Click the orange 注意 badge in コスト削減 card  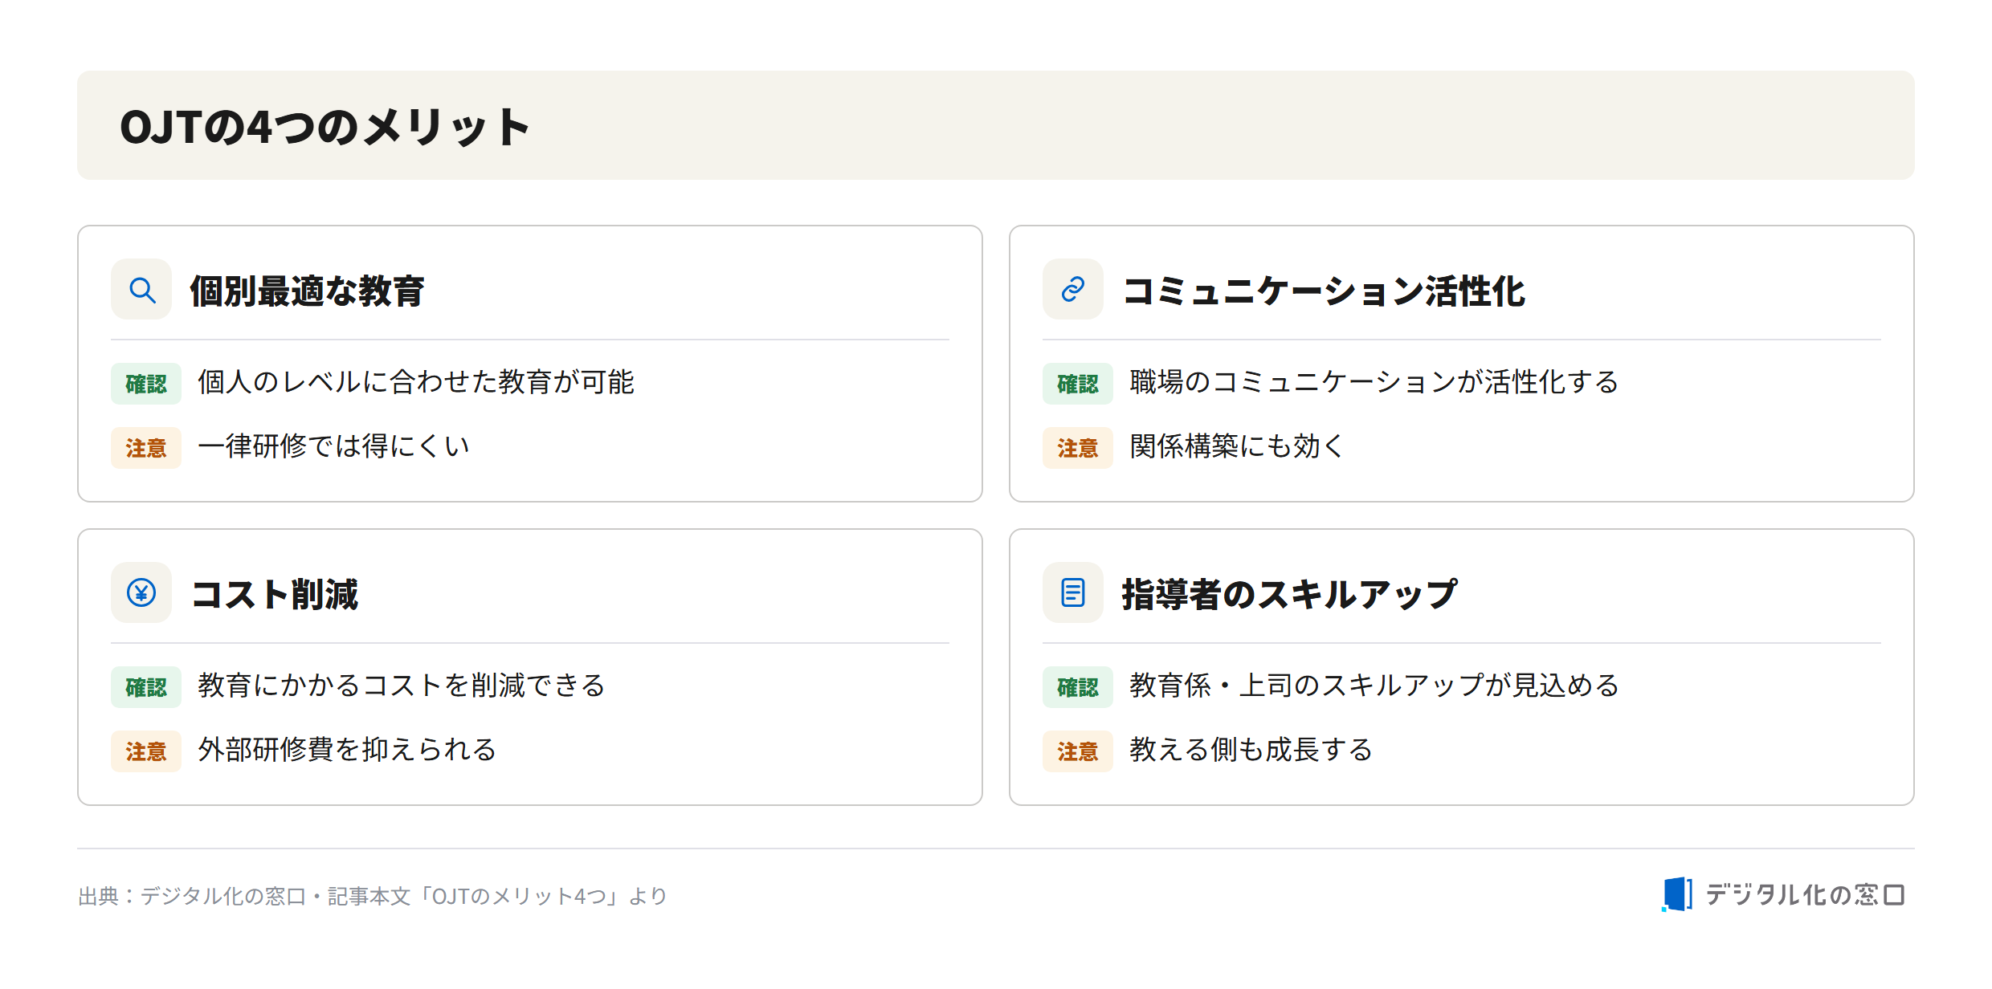146,751
